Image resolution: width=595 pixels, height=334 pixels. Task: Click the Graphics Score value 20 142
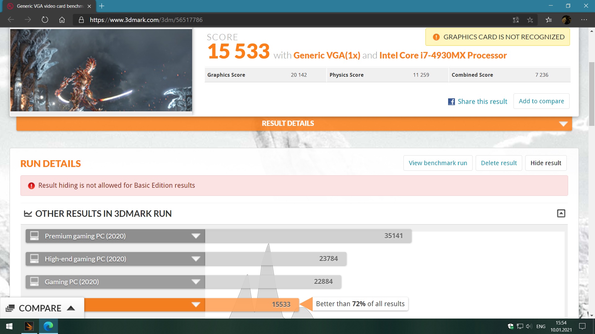point(299,75)
